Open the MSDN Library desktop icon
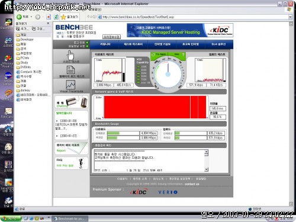296x222 pixels. point(8,79)
